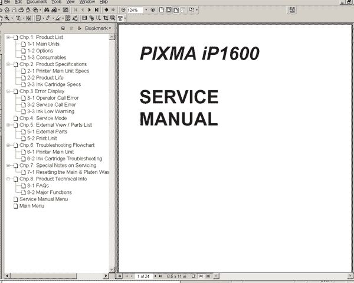Viewport: 354px width, 283px height.
Task: Select Fit in Window view icon
Action: 168,10
